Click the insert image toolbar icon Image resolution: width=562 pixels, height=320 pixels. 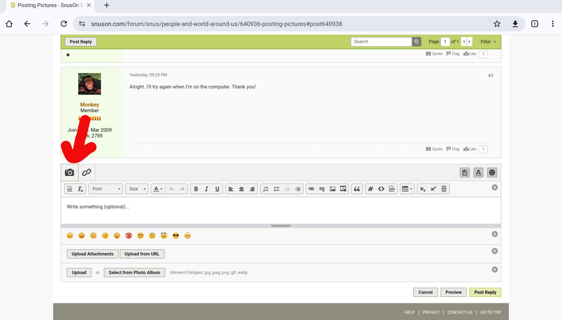pyautogui.click(x=332, y=189)
